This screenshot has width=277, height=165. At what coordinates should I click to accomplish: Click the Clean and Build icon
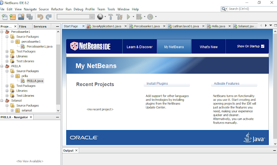pyautogui.click(x=119, y=17)
